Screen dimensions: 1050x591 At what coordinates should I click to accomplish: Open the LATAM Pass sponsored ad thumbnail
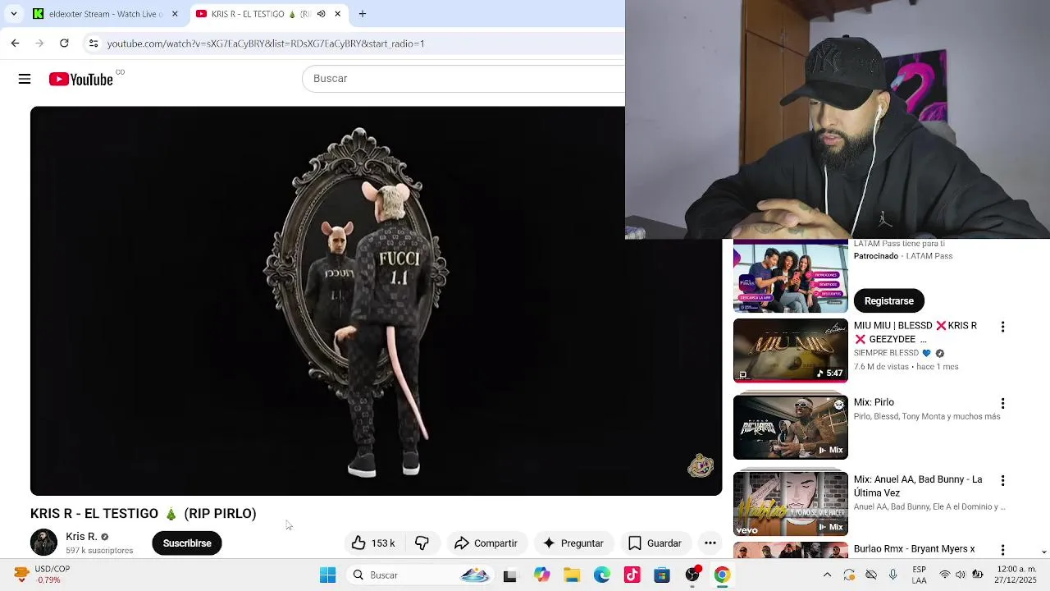click(x=791, y=277)
